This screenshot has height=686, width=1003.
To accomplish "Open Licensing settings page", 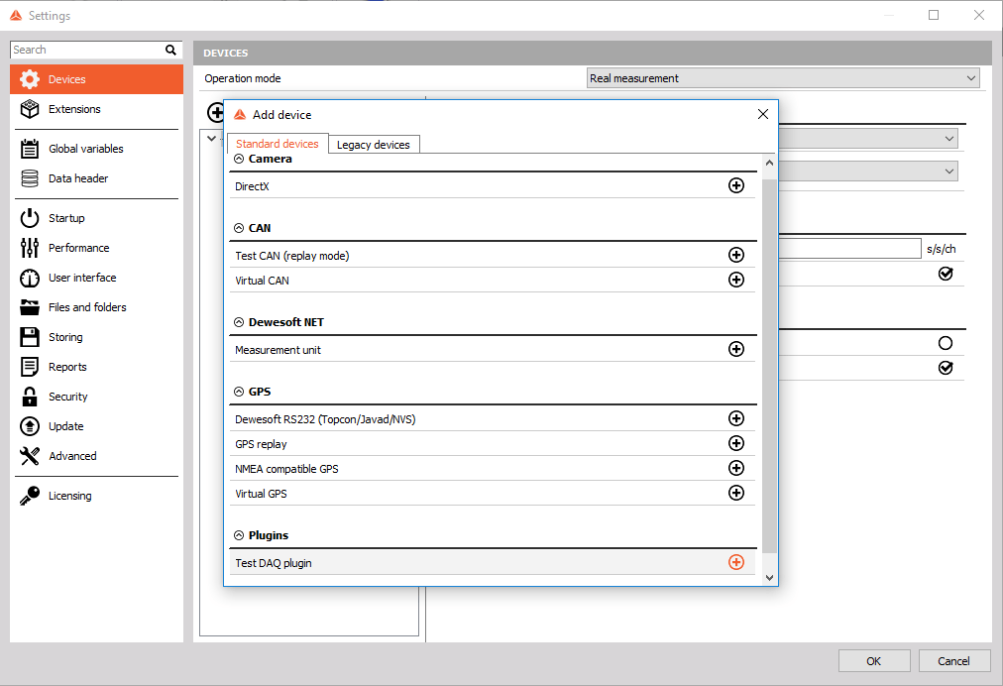I will 96,496.
